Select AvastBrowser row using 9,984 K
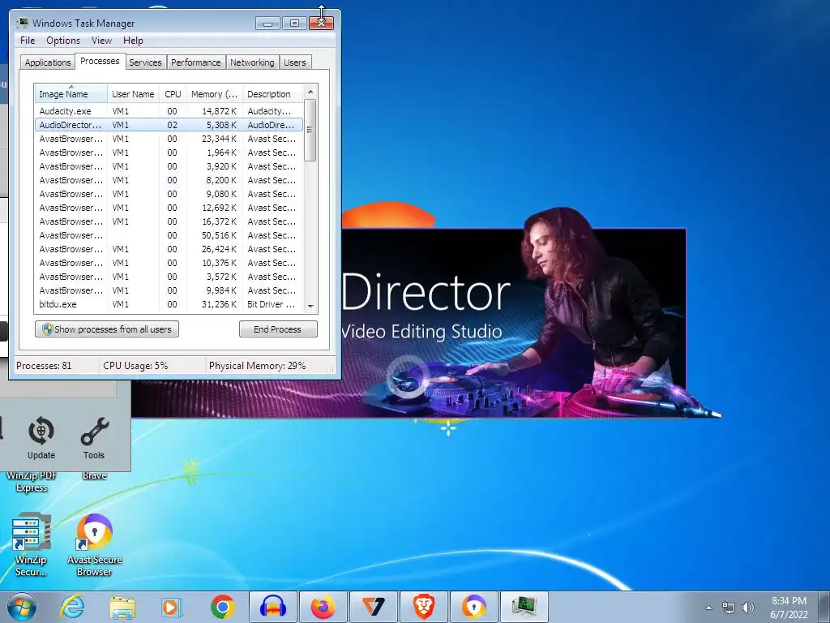Image resolution: width=830 pixels, height=623 pixels. (169, 290)
